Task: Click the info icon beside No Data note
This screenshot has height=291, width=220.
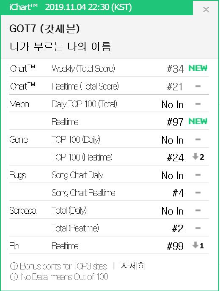Action: click(x=14, y=277)
